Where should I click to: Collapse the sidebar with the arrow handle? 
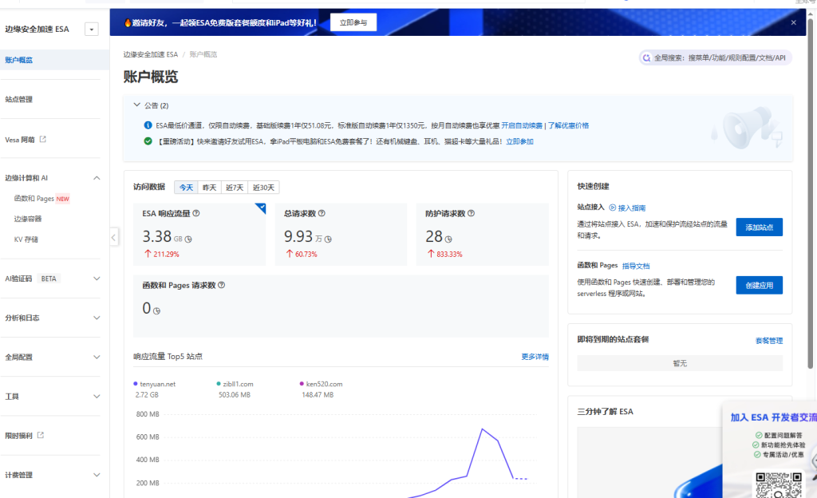click(x=113, y=238)
